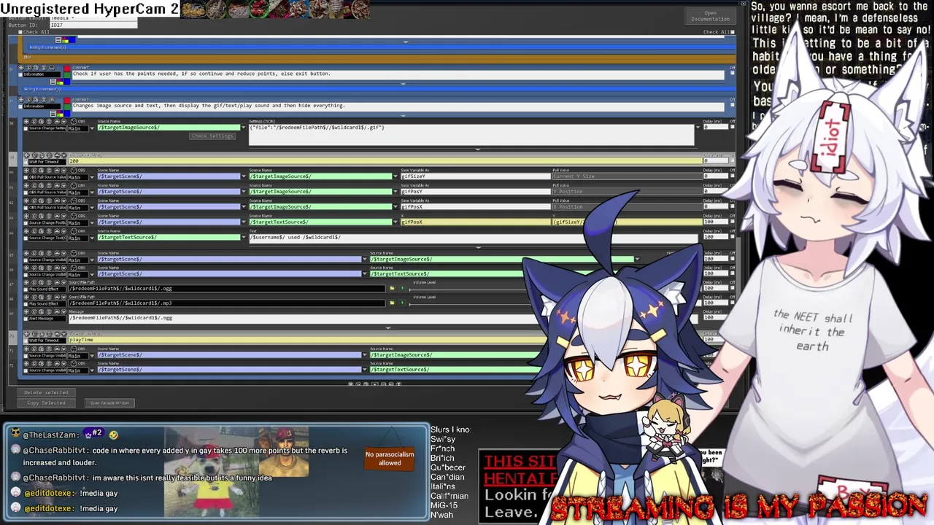Image resolution: width=934 pixels, height=525 pixels.
Task: Open Source Name dropdown on Source Change Text row
Action: tap(244, 237)
